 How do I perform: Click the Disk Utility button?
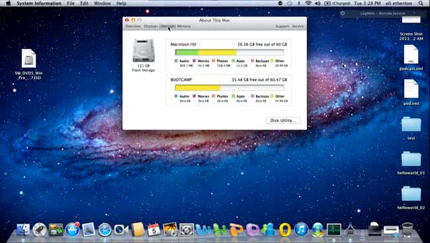(x=283, y=120)
